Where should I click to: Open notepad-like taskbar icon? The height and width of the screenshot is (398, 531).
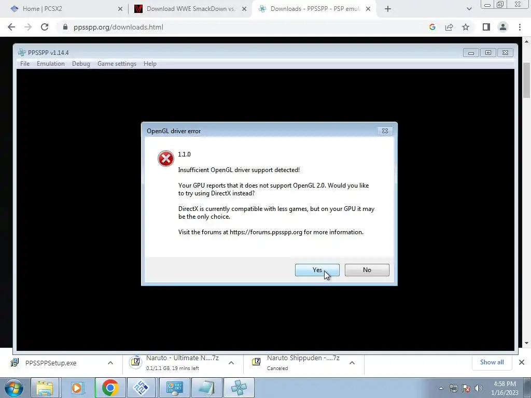point(207,388)
